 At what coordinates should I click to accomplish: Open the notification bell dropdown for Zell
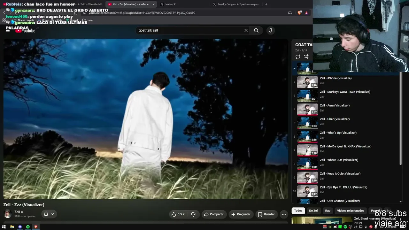[49, 214]
